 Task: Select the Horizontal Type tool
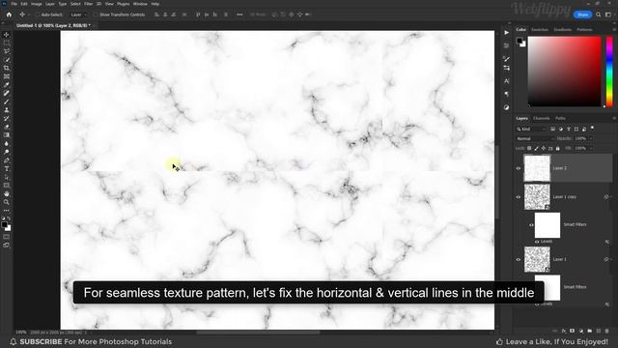point(7,169)
